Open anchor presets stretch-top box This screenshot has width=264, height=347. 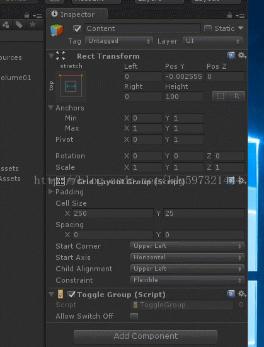(x=71, y=86)
